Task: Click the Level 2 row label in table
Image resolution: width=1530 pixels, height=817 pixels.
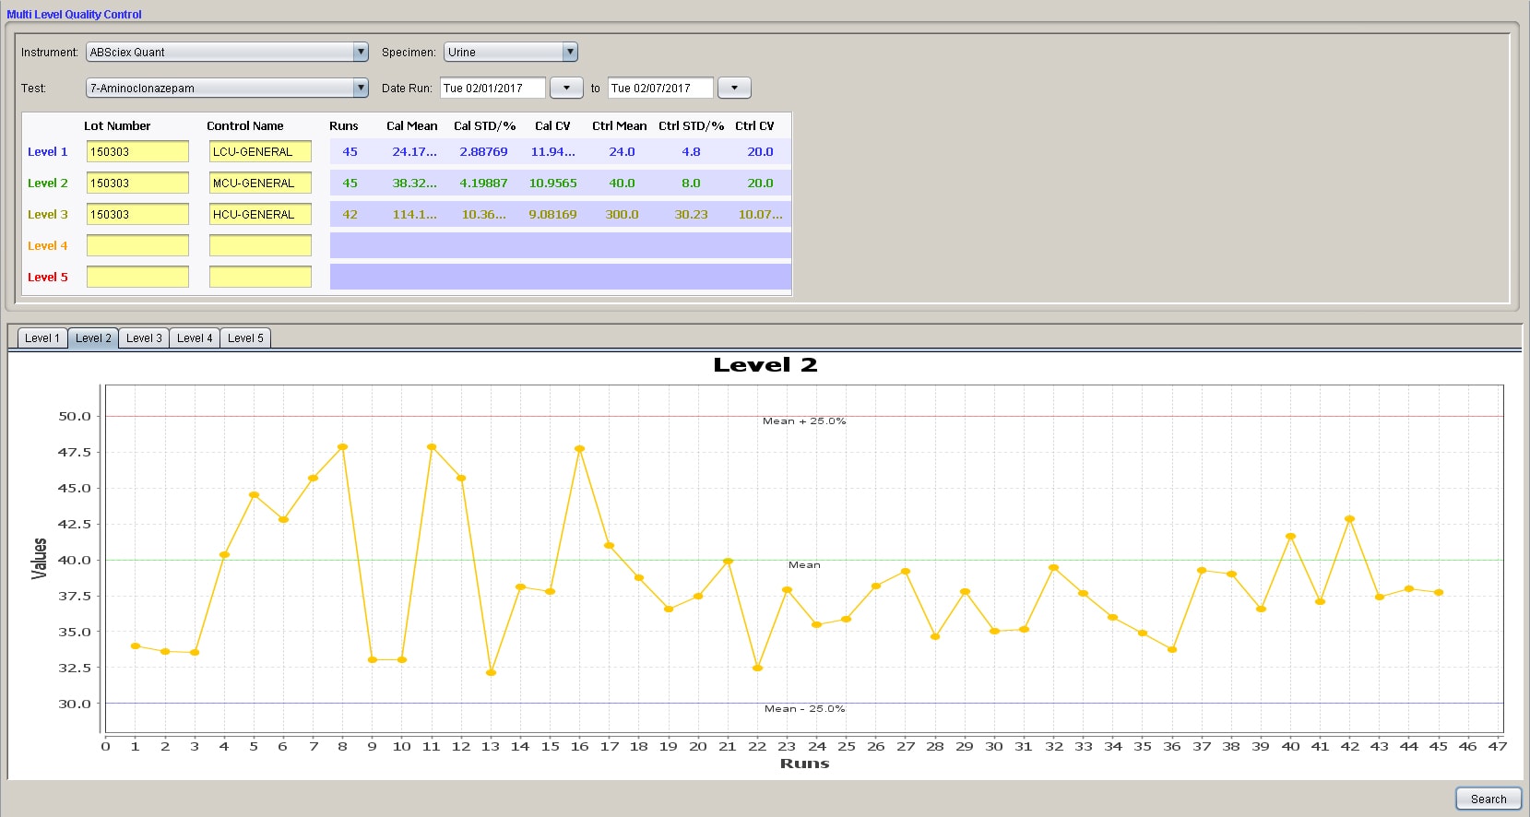Action: pos(48,184)
